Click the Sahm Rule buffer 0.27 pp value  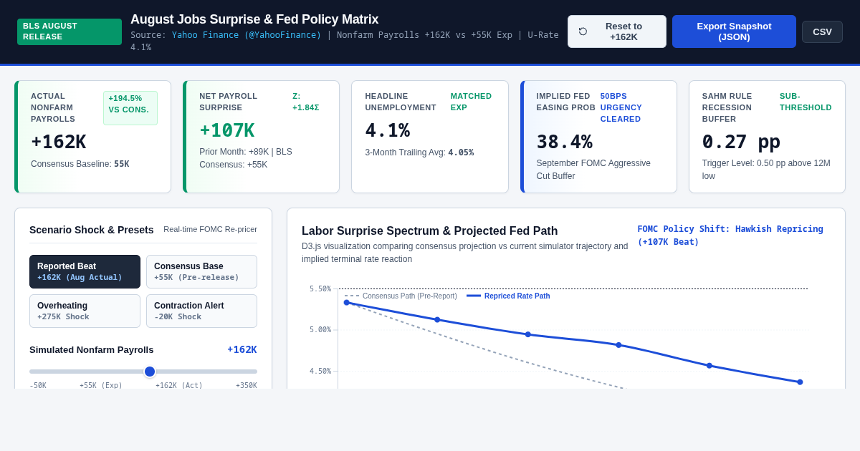[741, 142]
